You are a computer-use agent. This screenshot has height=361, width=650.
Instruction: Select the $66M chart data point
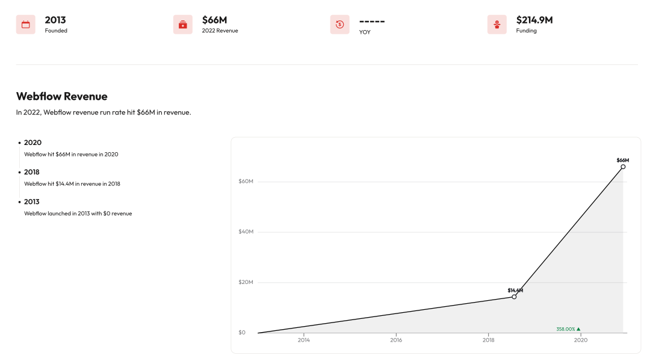(x=623, y=167)
